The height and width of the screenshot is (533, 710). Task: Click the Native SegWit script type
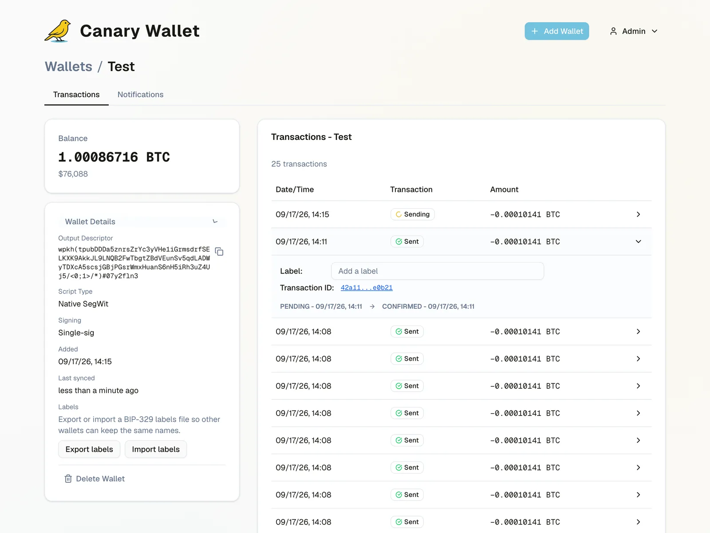(83, 304)
